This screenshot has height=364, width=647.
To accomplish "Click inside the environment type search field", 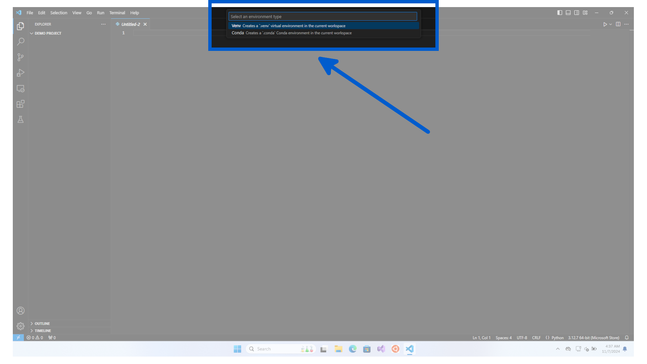I will coord(322,16).
